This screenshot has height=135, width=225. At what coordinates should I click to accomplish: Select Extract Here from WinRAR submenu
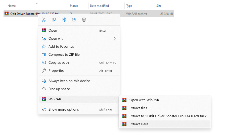tap(139, 124)
